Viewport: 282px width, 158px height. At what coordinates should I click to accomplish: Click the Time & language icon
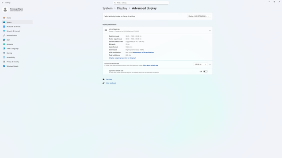(x=4, y=49)
